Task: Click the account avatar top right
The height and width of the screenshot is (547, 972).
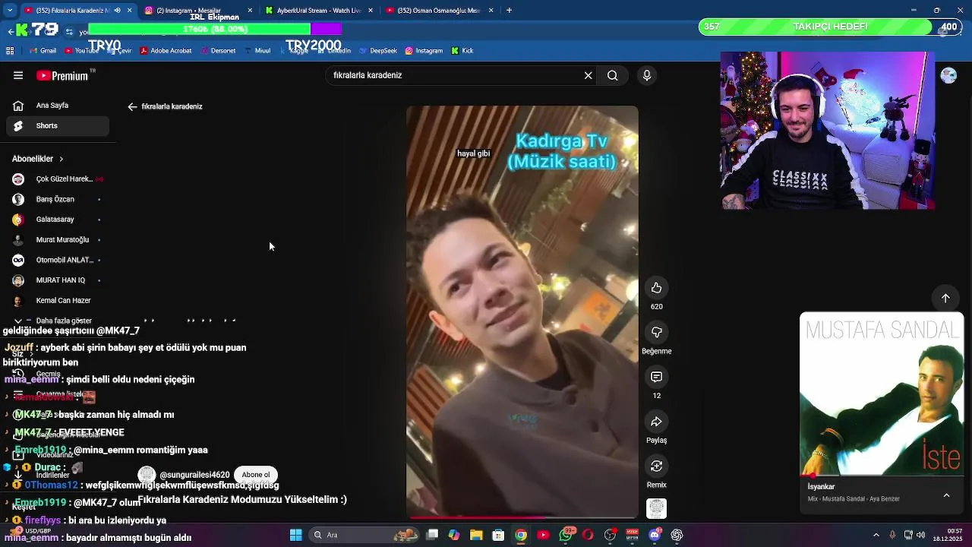Action: point(948,75)
